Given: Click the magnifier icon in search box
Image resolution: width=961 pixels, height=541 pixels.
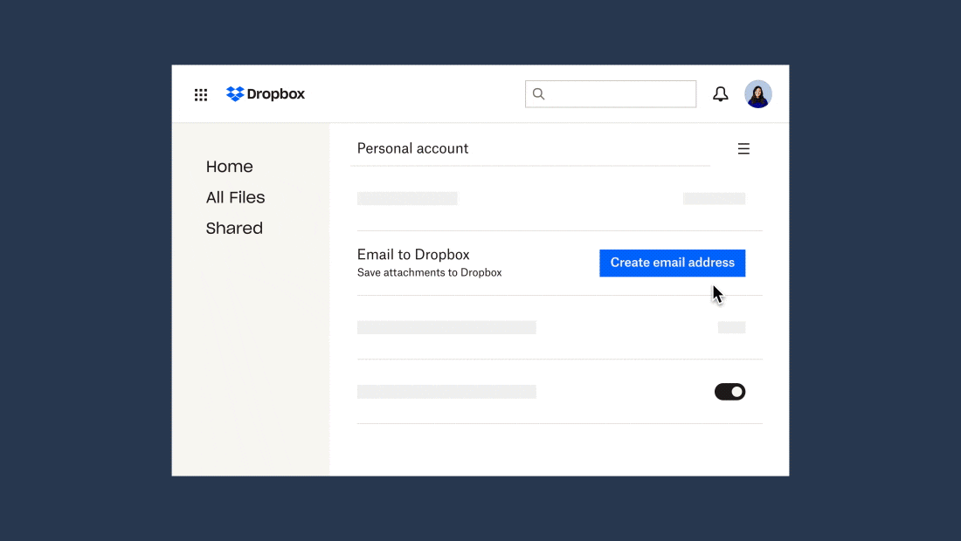Looking at the screenshot, I should click(539, 94).
